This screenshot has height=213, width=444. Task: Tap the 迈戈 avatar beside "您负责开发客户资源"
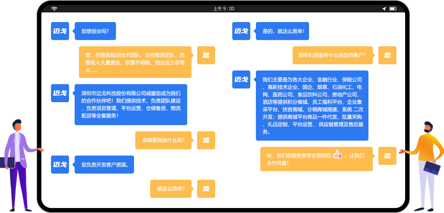click(x=60, y=165)
